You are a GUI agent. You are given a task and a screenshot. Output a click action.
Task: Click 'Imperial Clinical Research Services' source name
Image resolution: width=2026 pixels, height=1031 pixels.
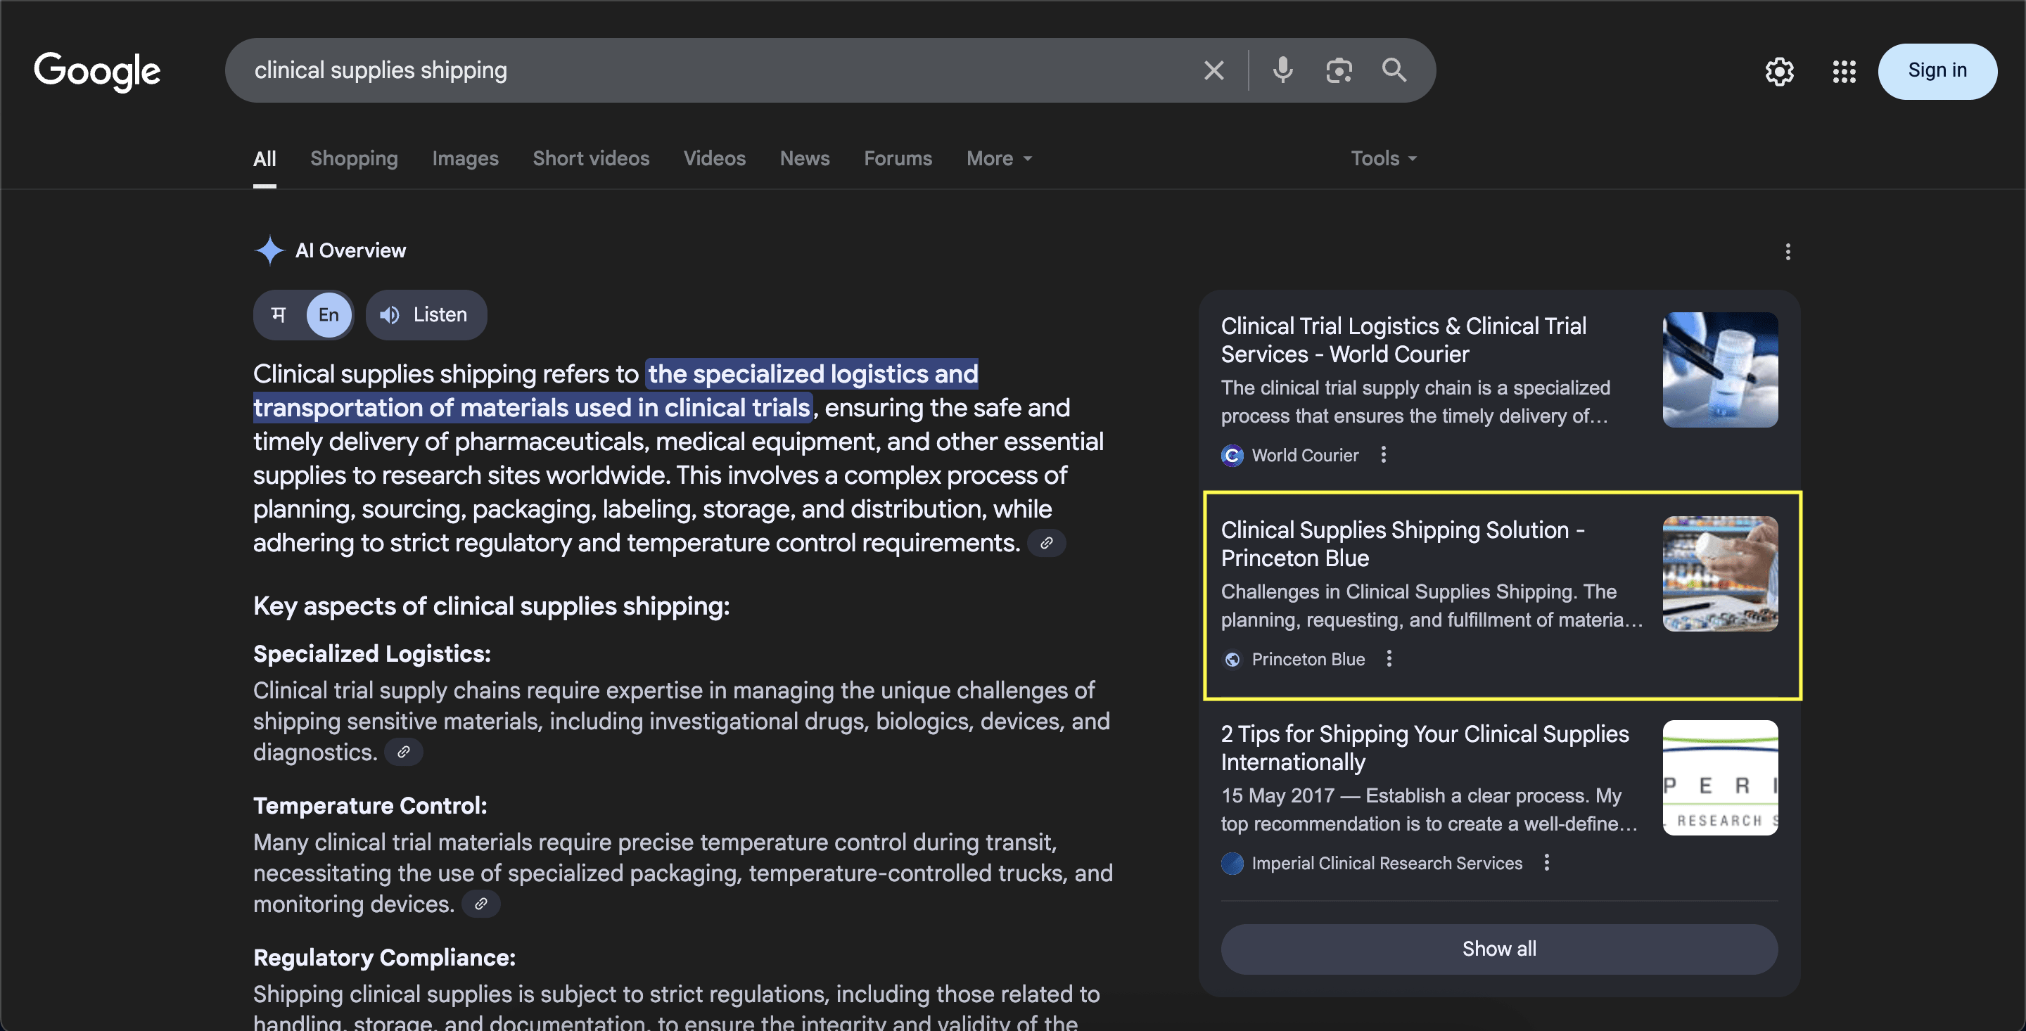pyautogui.click(x=1386, y=864)
